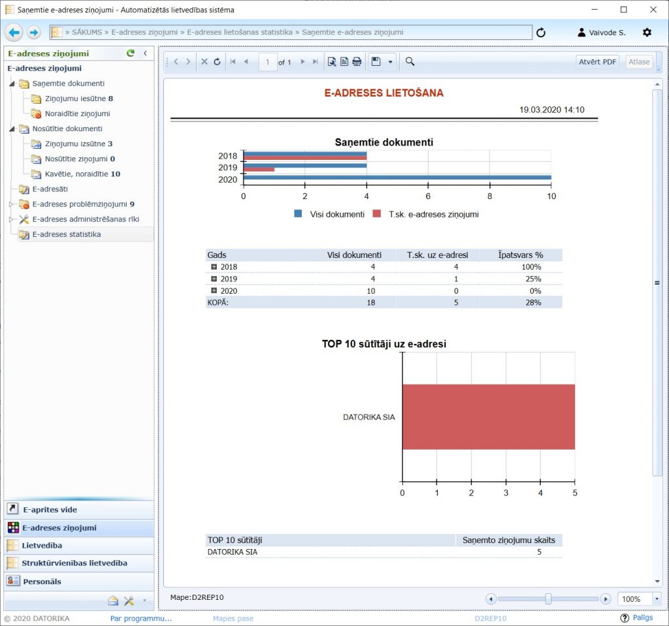Click the green refresh icon in sidebar header
The width and height of the screenshot is (669, 626).
[x=131, y=54]
